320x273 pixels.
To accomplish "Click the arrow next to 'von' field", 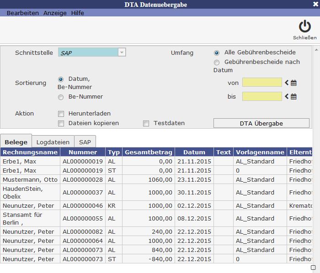I will (287, 83).
